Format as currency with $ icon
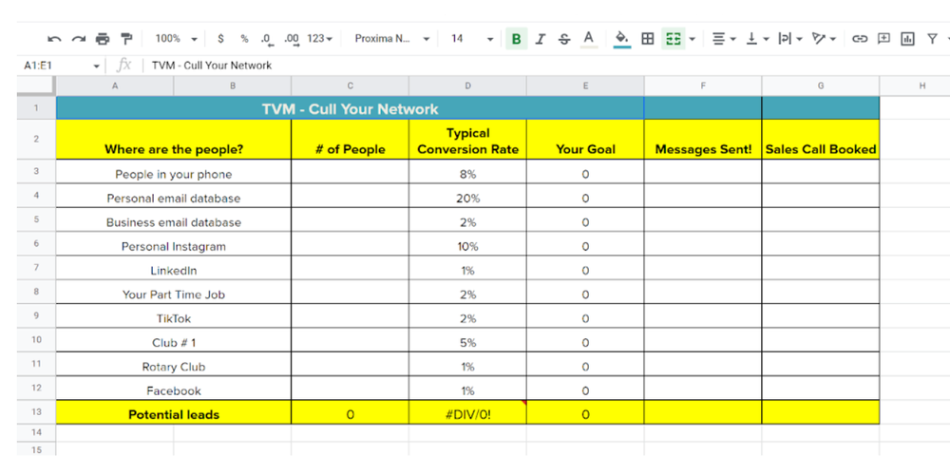The image size is (950, 475). coord(220,39)
